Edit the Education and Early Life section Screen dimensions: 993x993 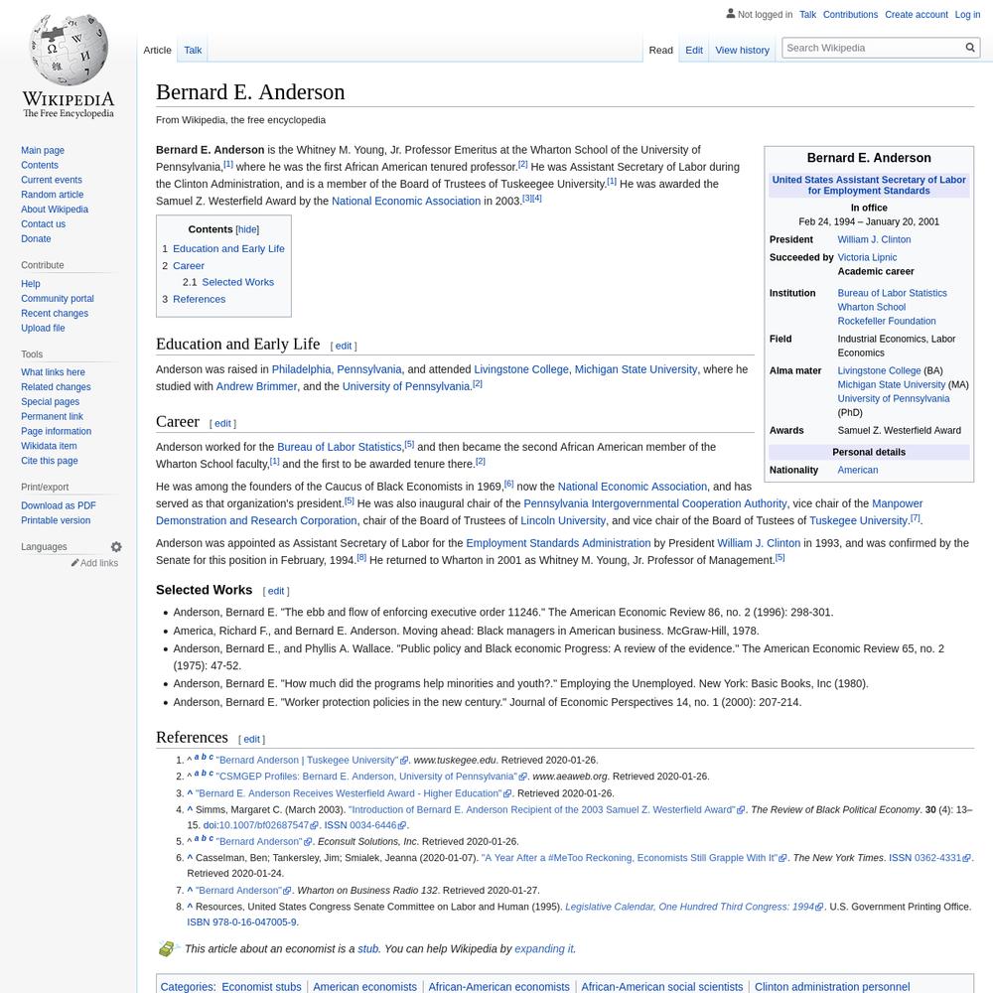point(344,346)
